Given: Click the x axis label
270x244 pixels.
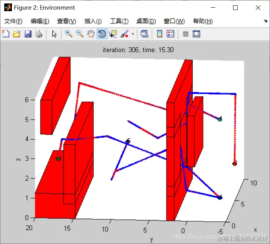Looking at the screenshot, I should 255,230.
